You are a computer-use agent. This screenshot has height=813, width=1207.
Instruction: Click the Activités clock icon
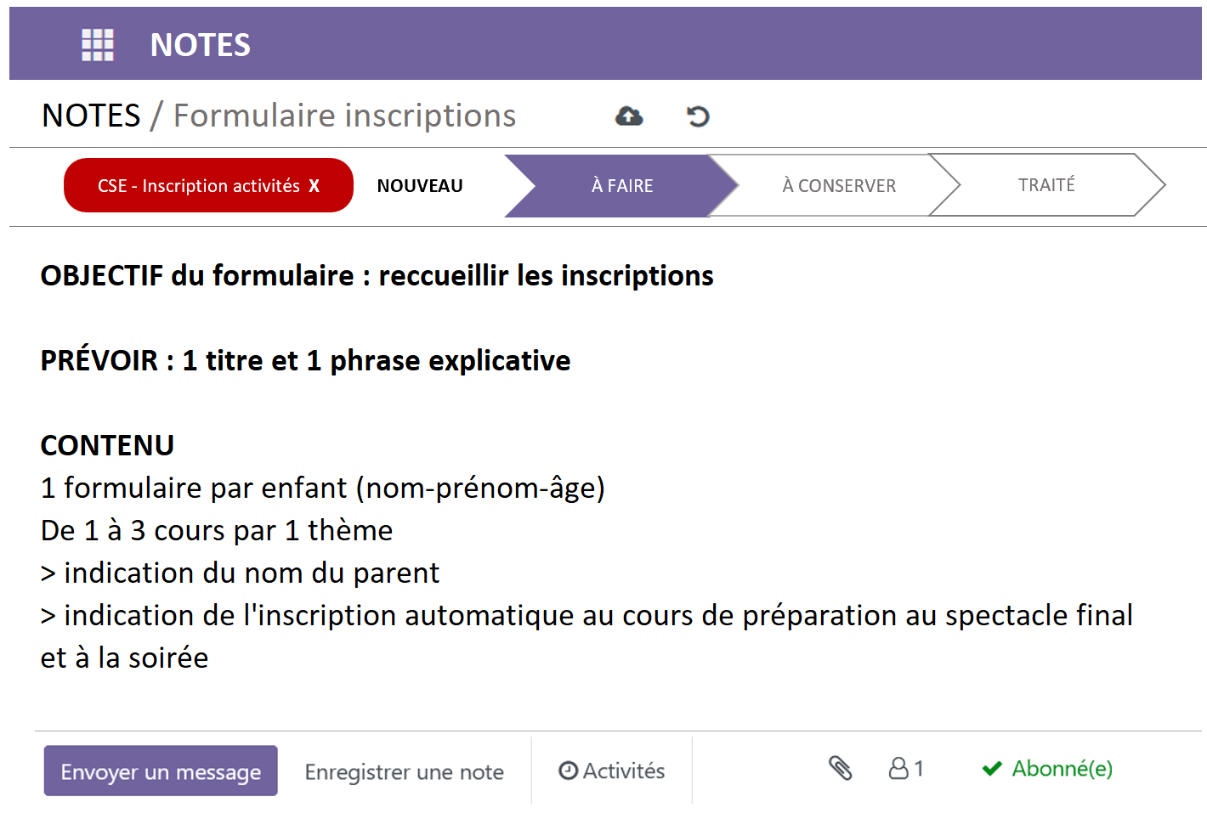[568, 771]
